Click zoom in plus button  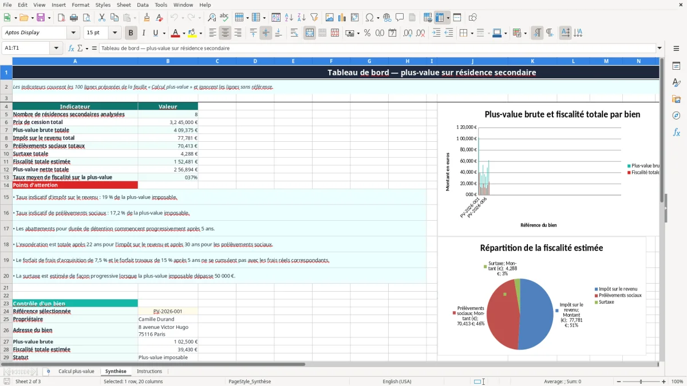[664, 381]
